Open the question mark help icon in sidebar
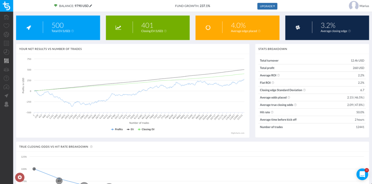Image resolution: width=372 pixels, height=184 pixels. [6, 78]
